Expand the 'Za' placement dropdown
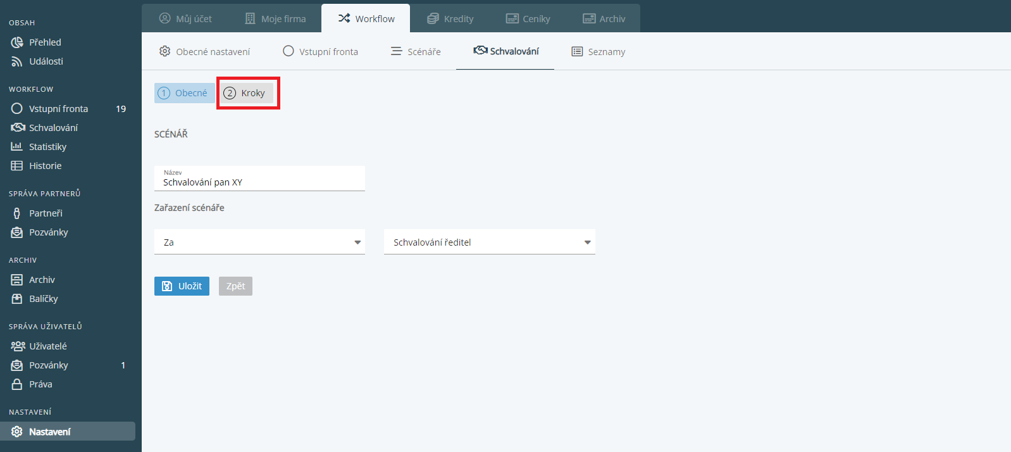Image resolution: width=1011 pixels, height=452 pixels. tap(259, 242)
